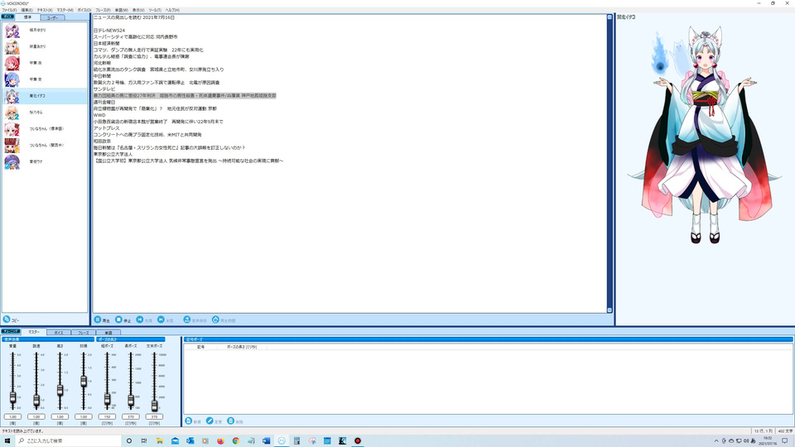This screenshot has height=447, width=795.
Task: Click the 話速 speed slider handle
Action: 36,401
